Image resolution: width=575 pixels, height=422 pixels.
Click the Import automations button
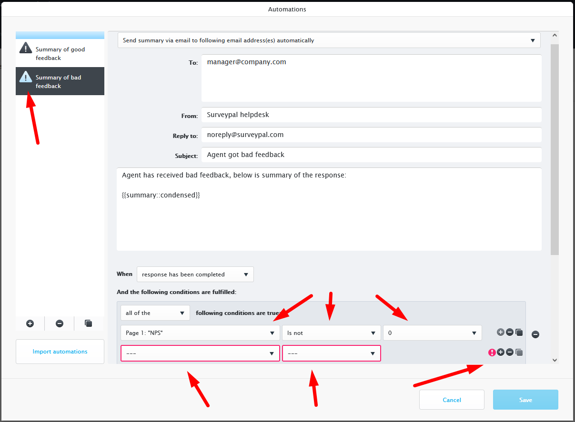tap(60, 352)
